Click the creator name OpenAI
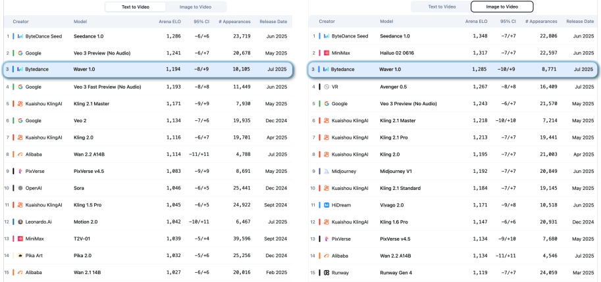The width and height of the screenshot is (601, 282). coord(34,188)
